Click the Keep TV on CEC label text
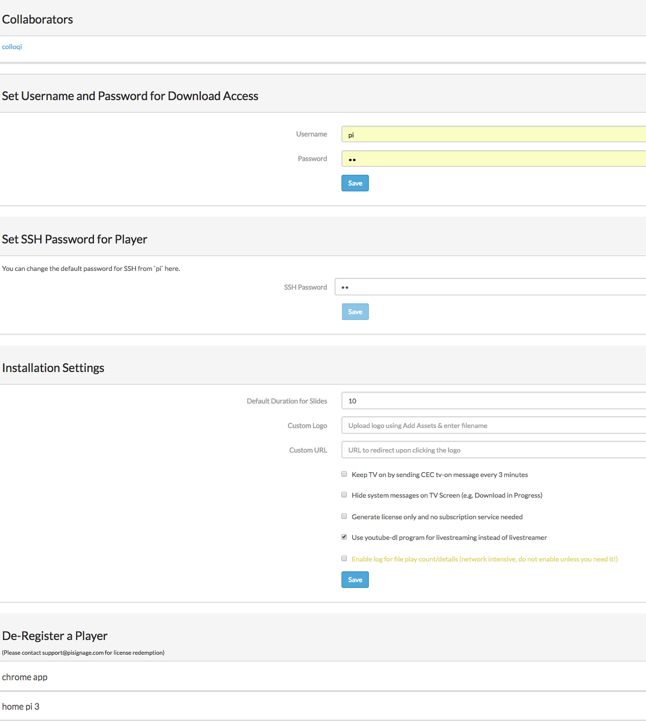Screen dimensions: 646x721 click(440, 475)
